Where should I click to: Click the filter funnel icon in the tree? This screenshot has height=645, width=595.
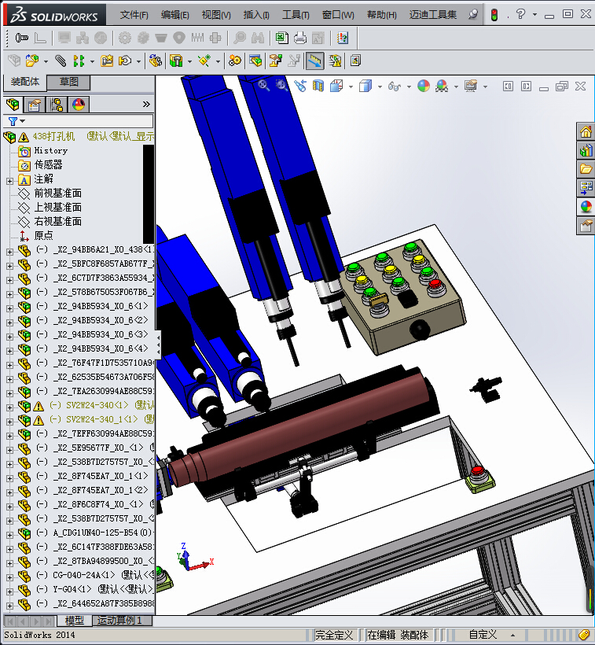click(13, 121)
